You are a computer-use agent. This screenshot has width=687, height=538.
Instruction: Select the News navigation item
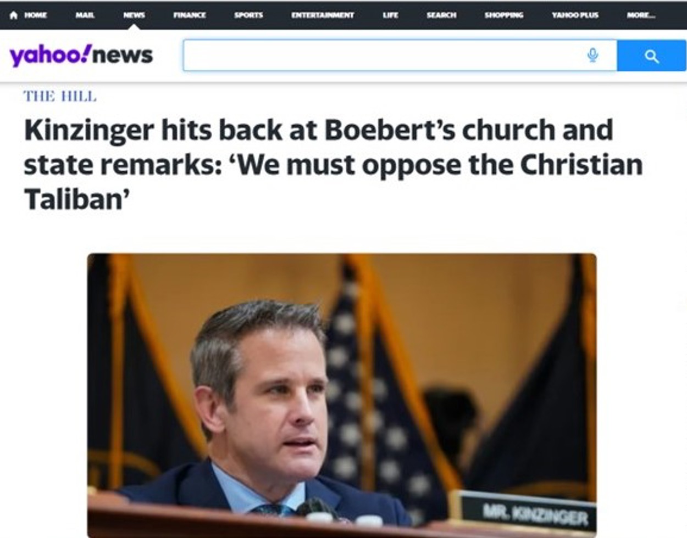click(134, 15)
